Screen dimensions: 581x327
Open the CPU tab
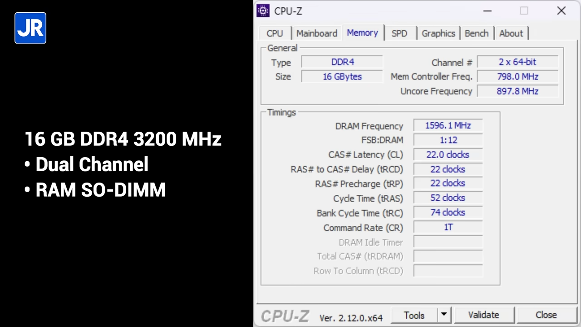pyautogui.click(x=275, y=33)
